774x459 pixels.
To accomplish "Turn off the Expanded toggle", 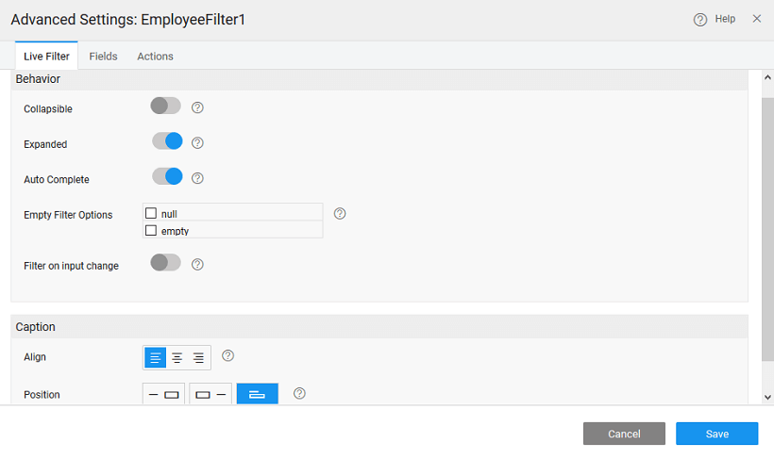I will [167, 141].
